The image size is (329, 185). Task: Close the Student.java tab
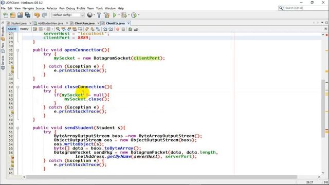[x=30, y=23]
